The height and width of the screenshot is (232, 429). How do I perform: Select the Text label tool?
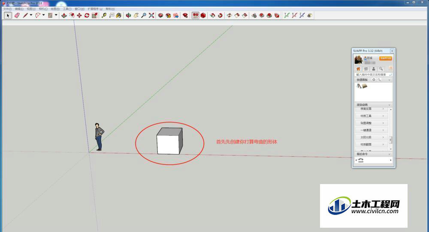coord(112,15)
